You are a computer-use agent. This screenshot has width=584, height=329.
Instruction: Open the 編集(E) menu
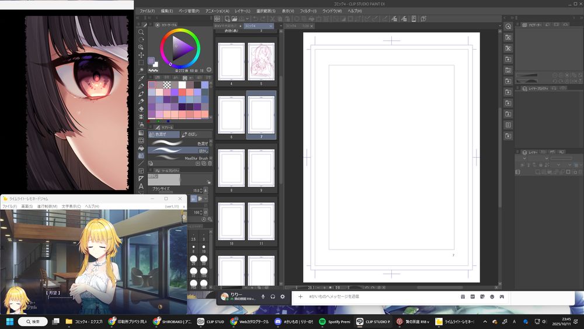[167, 11]
